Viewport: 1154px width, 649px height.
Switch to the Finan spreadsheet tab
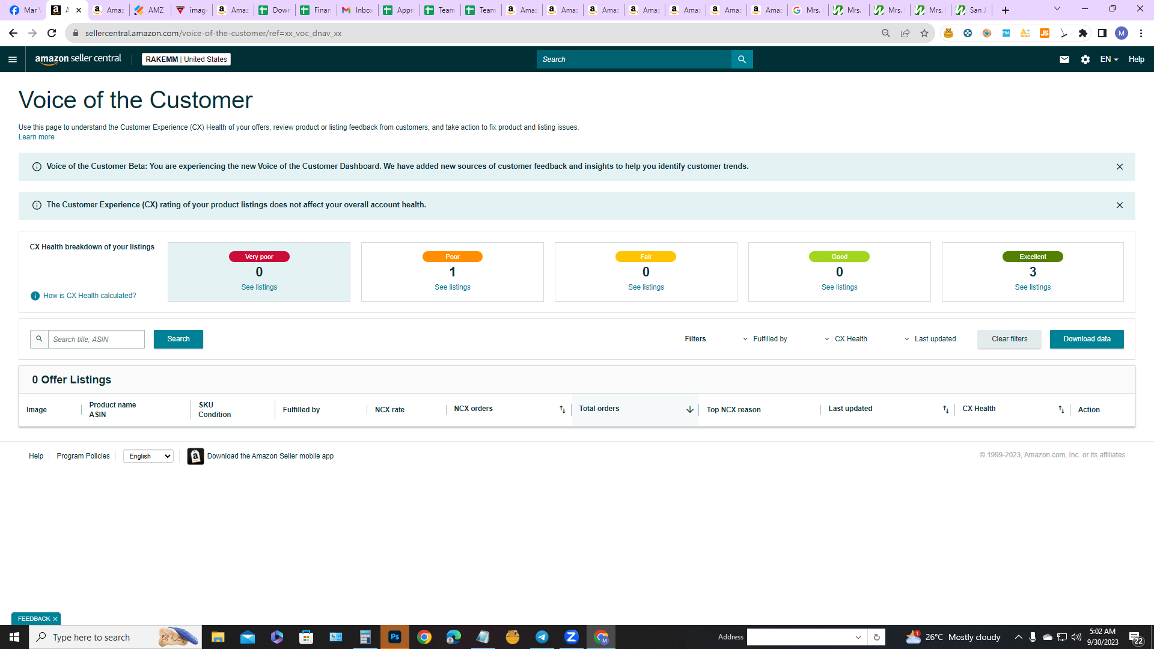click(316, 10)
